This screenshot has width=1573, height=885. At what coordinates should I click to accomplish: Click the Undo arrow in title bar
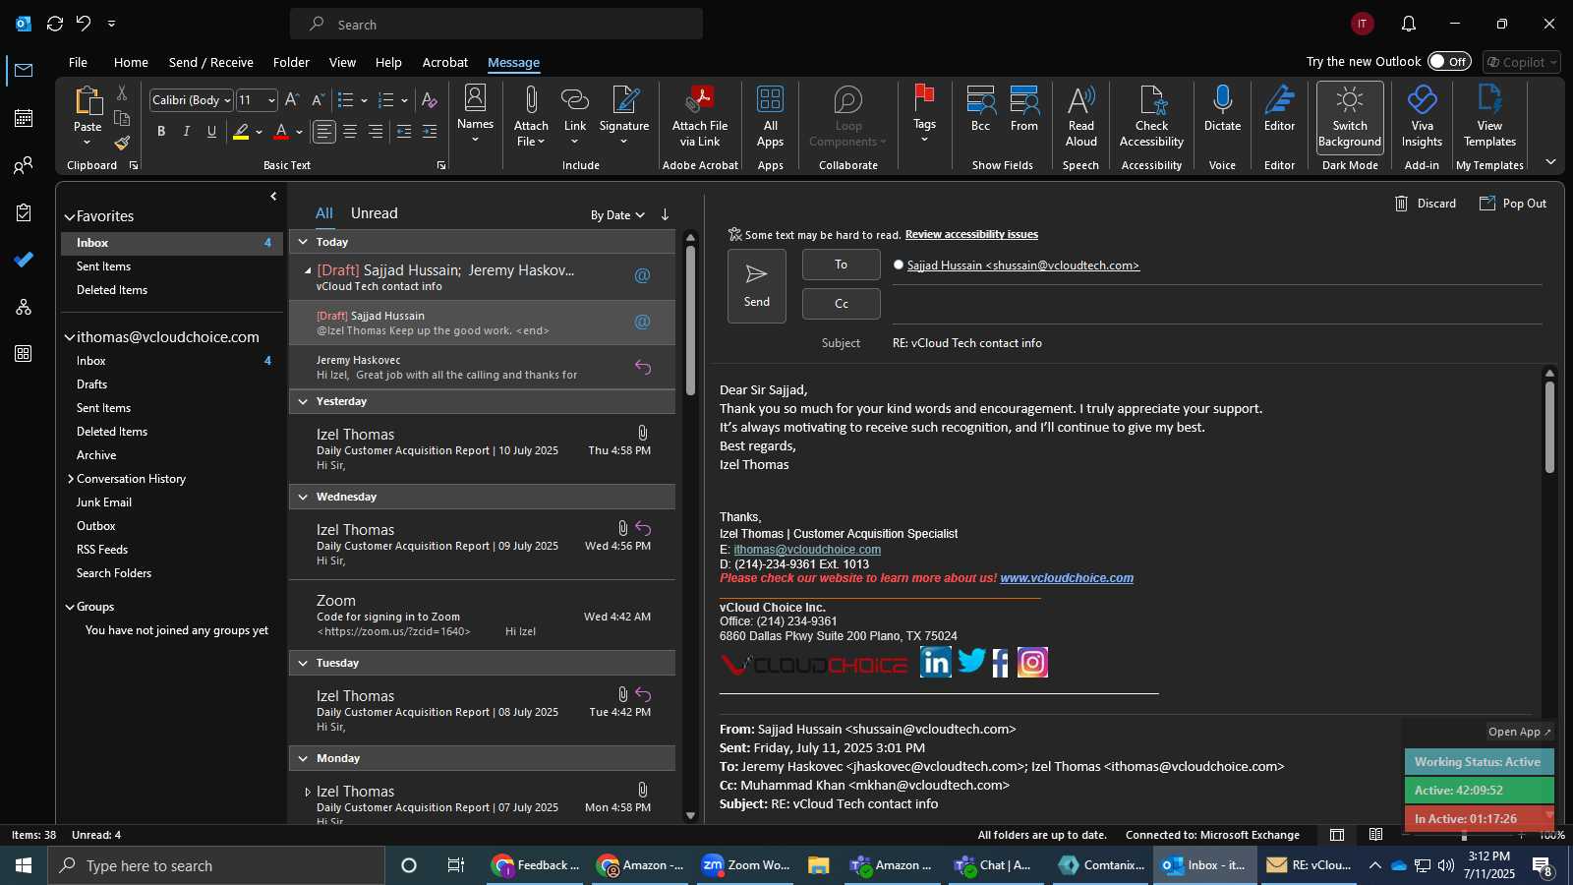[x=84, y=23]
